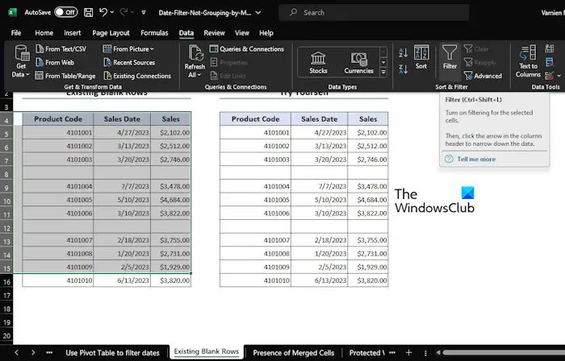
Task: Click the horizontal scrollbar at bottom
Action: [504, 353]
